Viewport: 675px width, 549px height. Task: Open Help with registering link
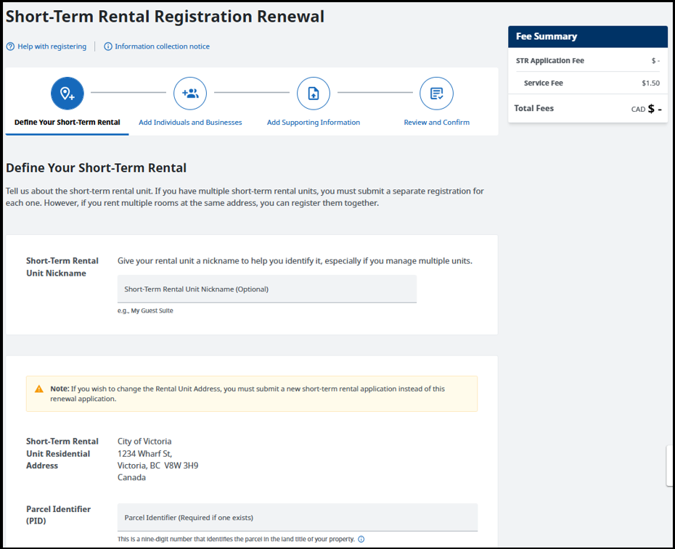coord(52,46)
